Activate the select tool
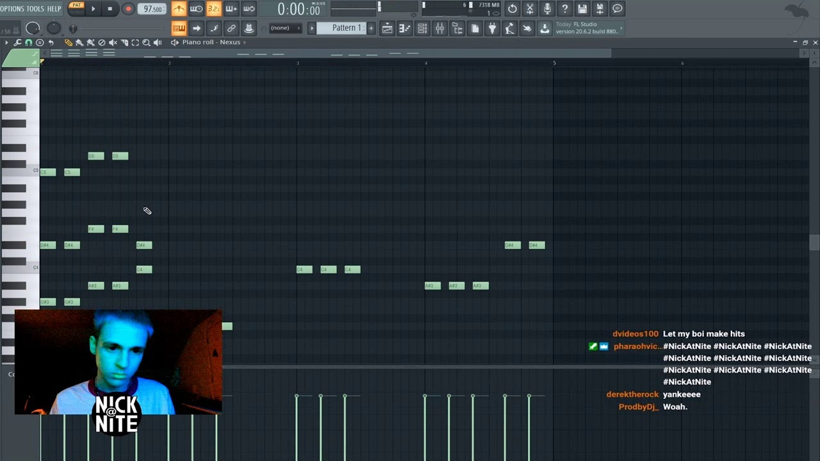Image resolution: width=820 pixels, height=461 pixels. point(135,42)
